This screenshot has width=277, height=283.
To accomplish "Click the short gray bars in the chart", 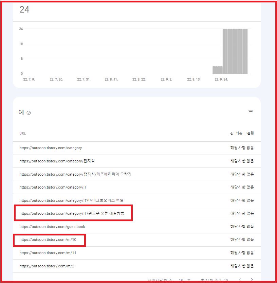I will click(218, 70).
